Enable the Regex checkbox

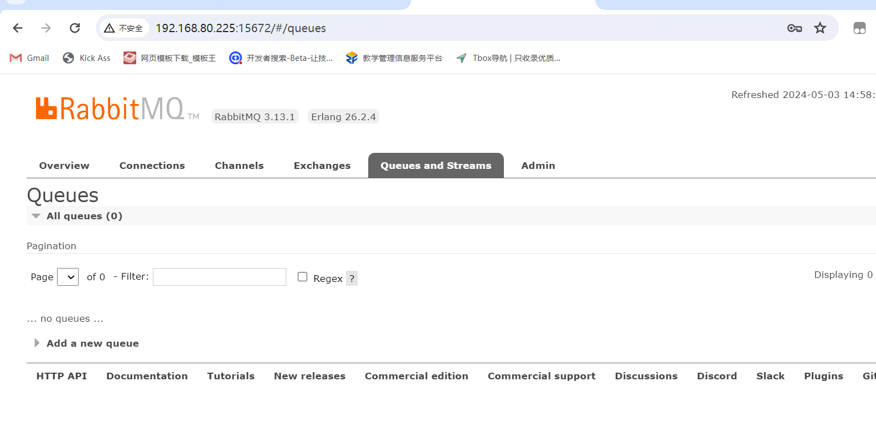point(302,277)
